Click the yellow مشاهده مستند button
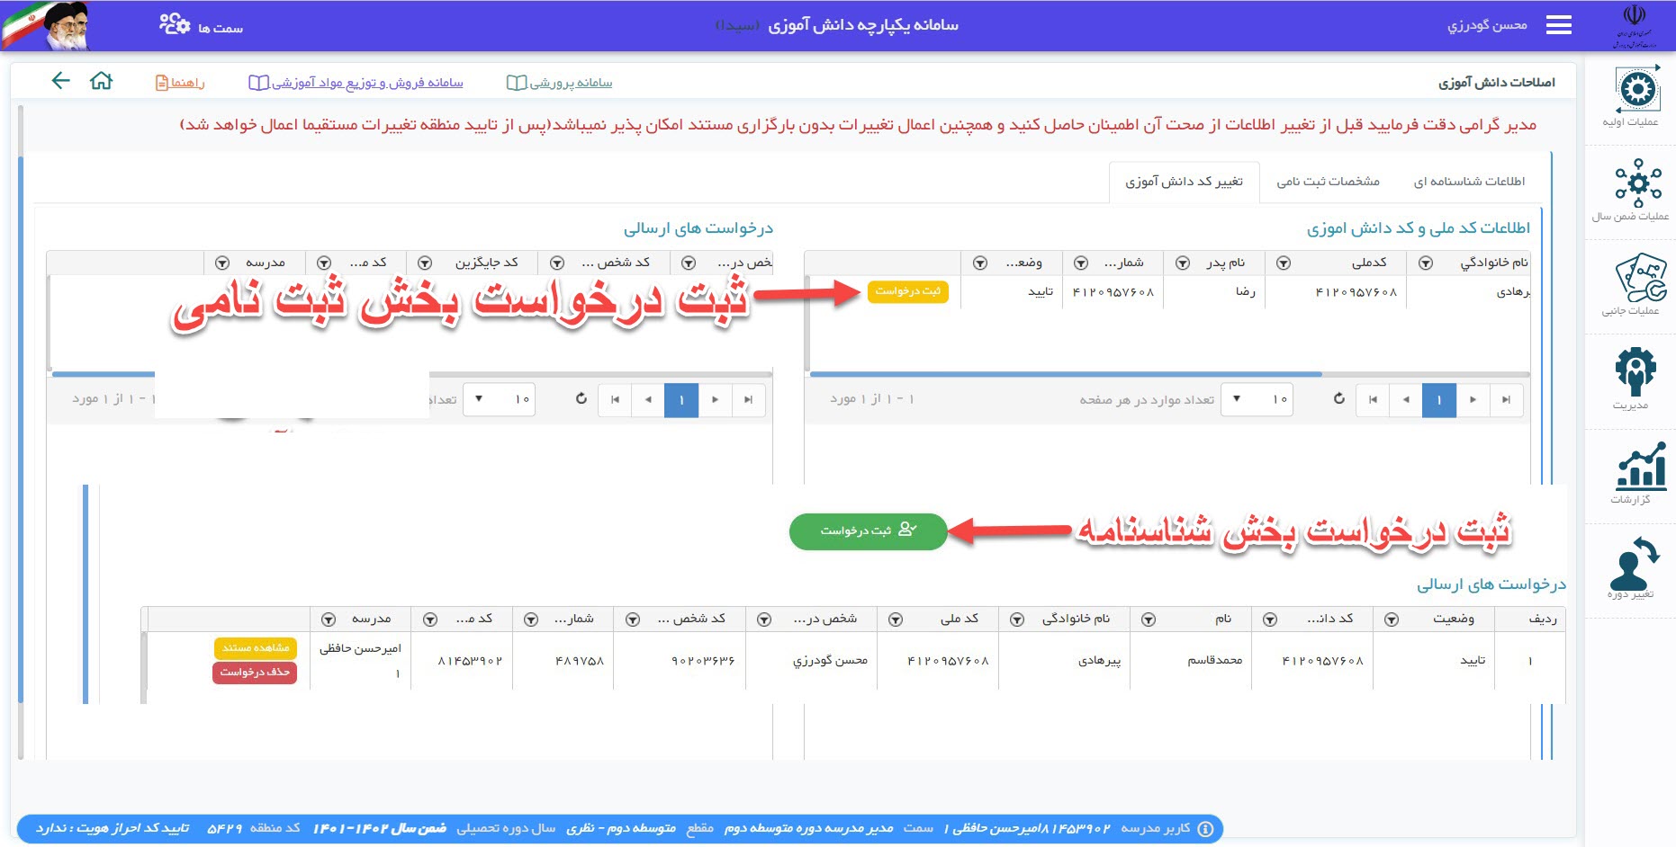The image size is (1676, 847). pos(255,648)
